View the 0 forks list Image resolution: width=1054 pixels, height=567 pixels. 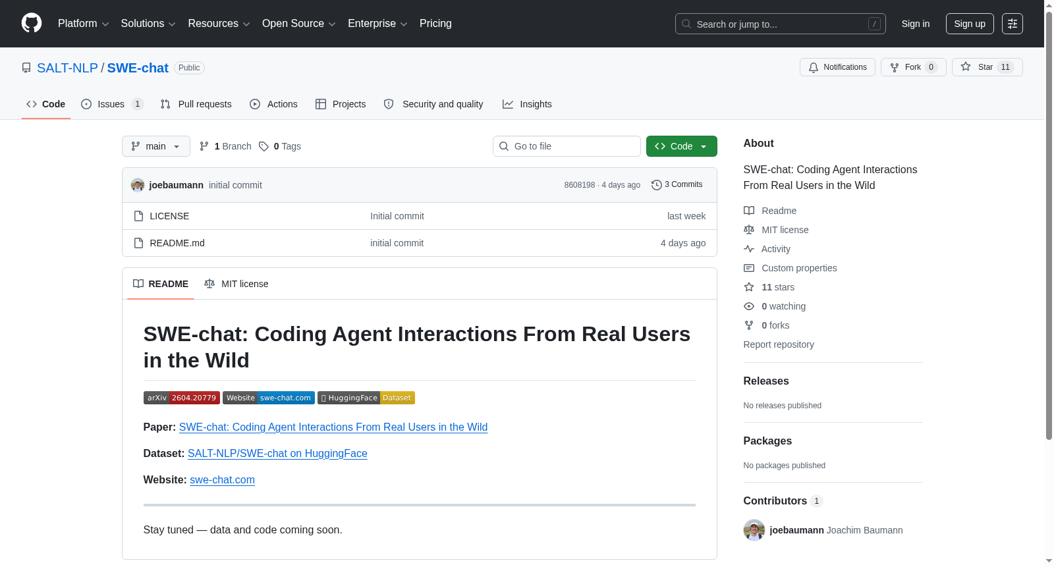point(767,325)
